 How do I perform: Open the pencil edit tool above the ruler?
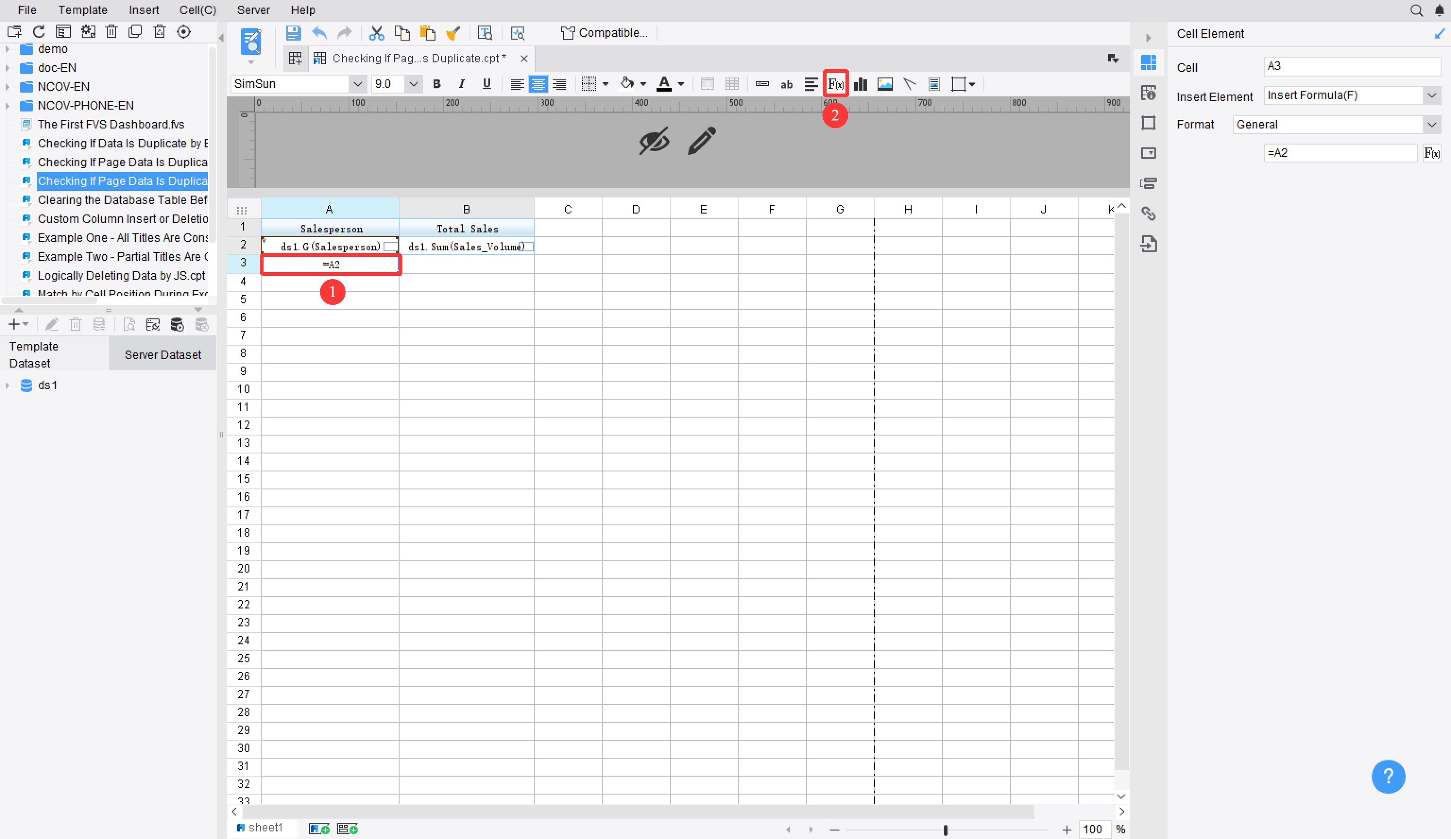coord(702,140)
